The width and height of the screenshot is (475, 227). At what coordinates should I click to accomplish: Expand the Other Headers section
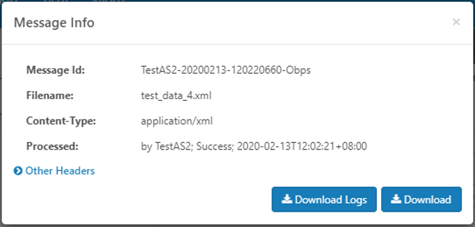tap(54, 171)
